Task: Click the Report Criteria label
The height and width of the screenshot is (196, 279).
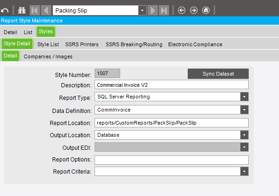Action: pos(72,172)
